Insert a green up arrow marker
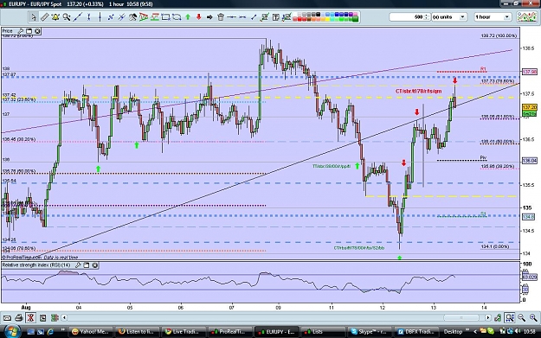This screenshot has height=338, width=541. coord(188,17)
